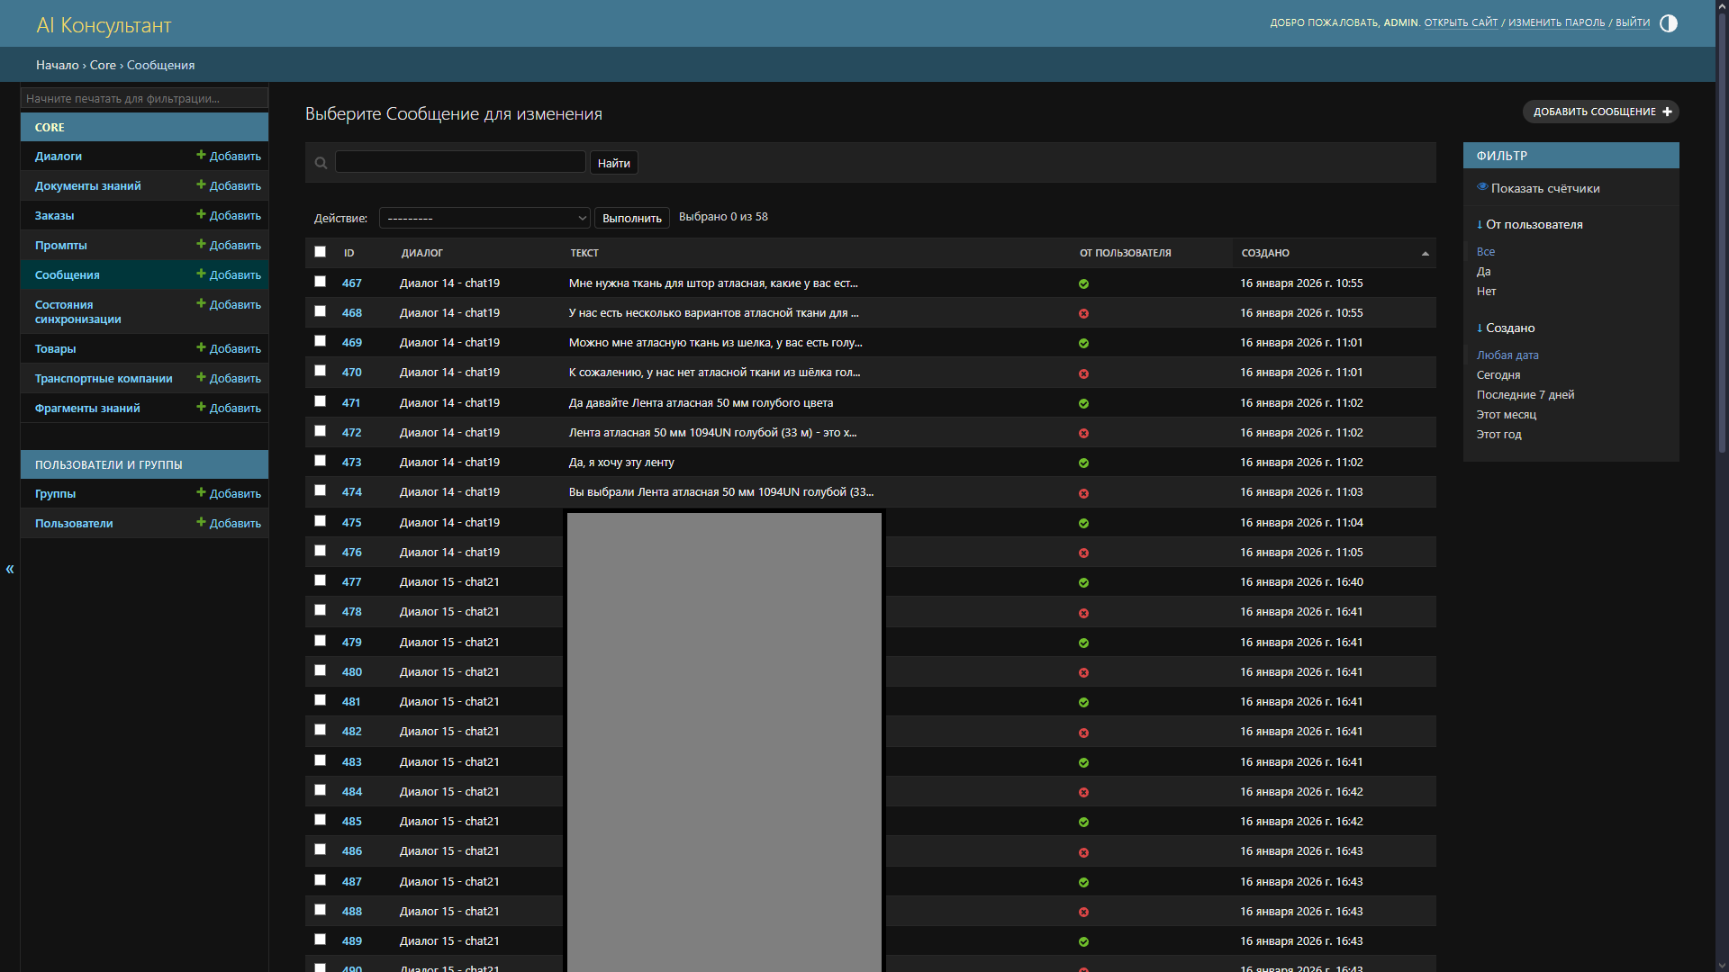Filter От пользователя by Нет
The image size is (1729, 972).
pos(1487,292)
